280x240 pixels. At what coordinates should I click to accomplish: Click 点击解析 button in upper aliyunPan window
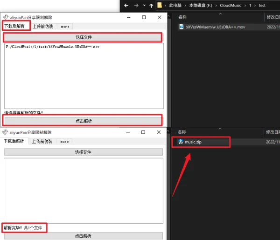[84, 121]
